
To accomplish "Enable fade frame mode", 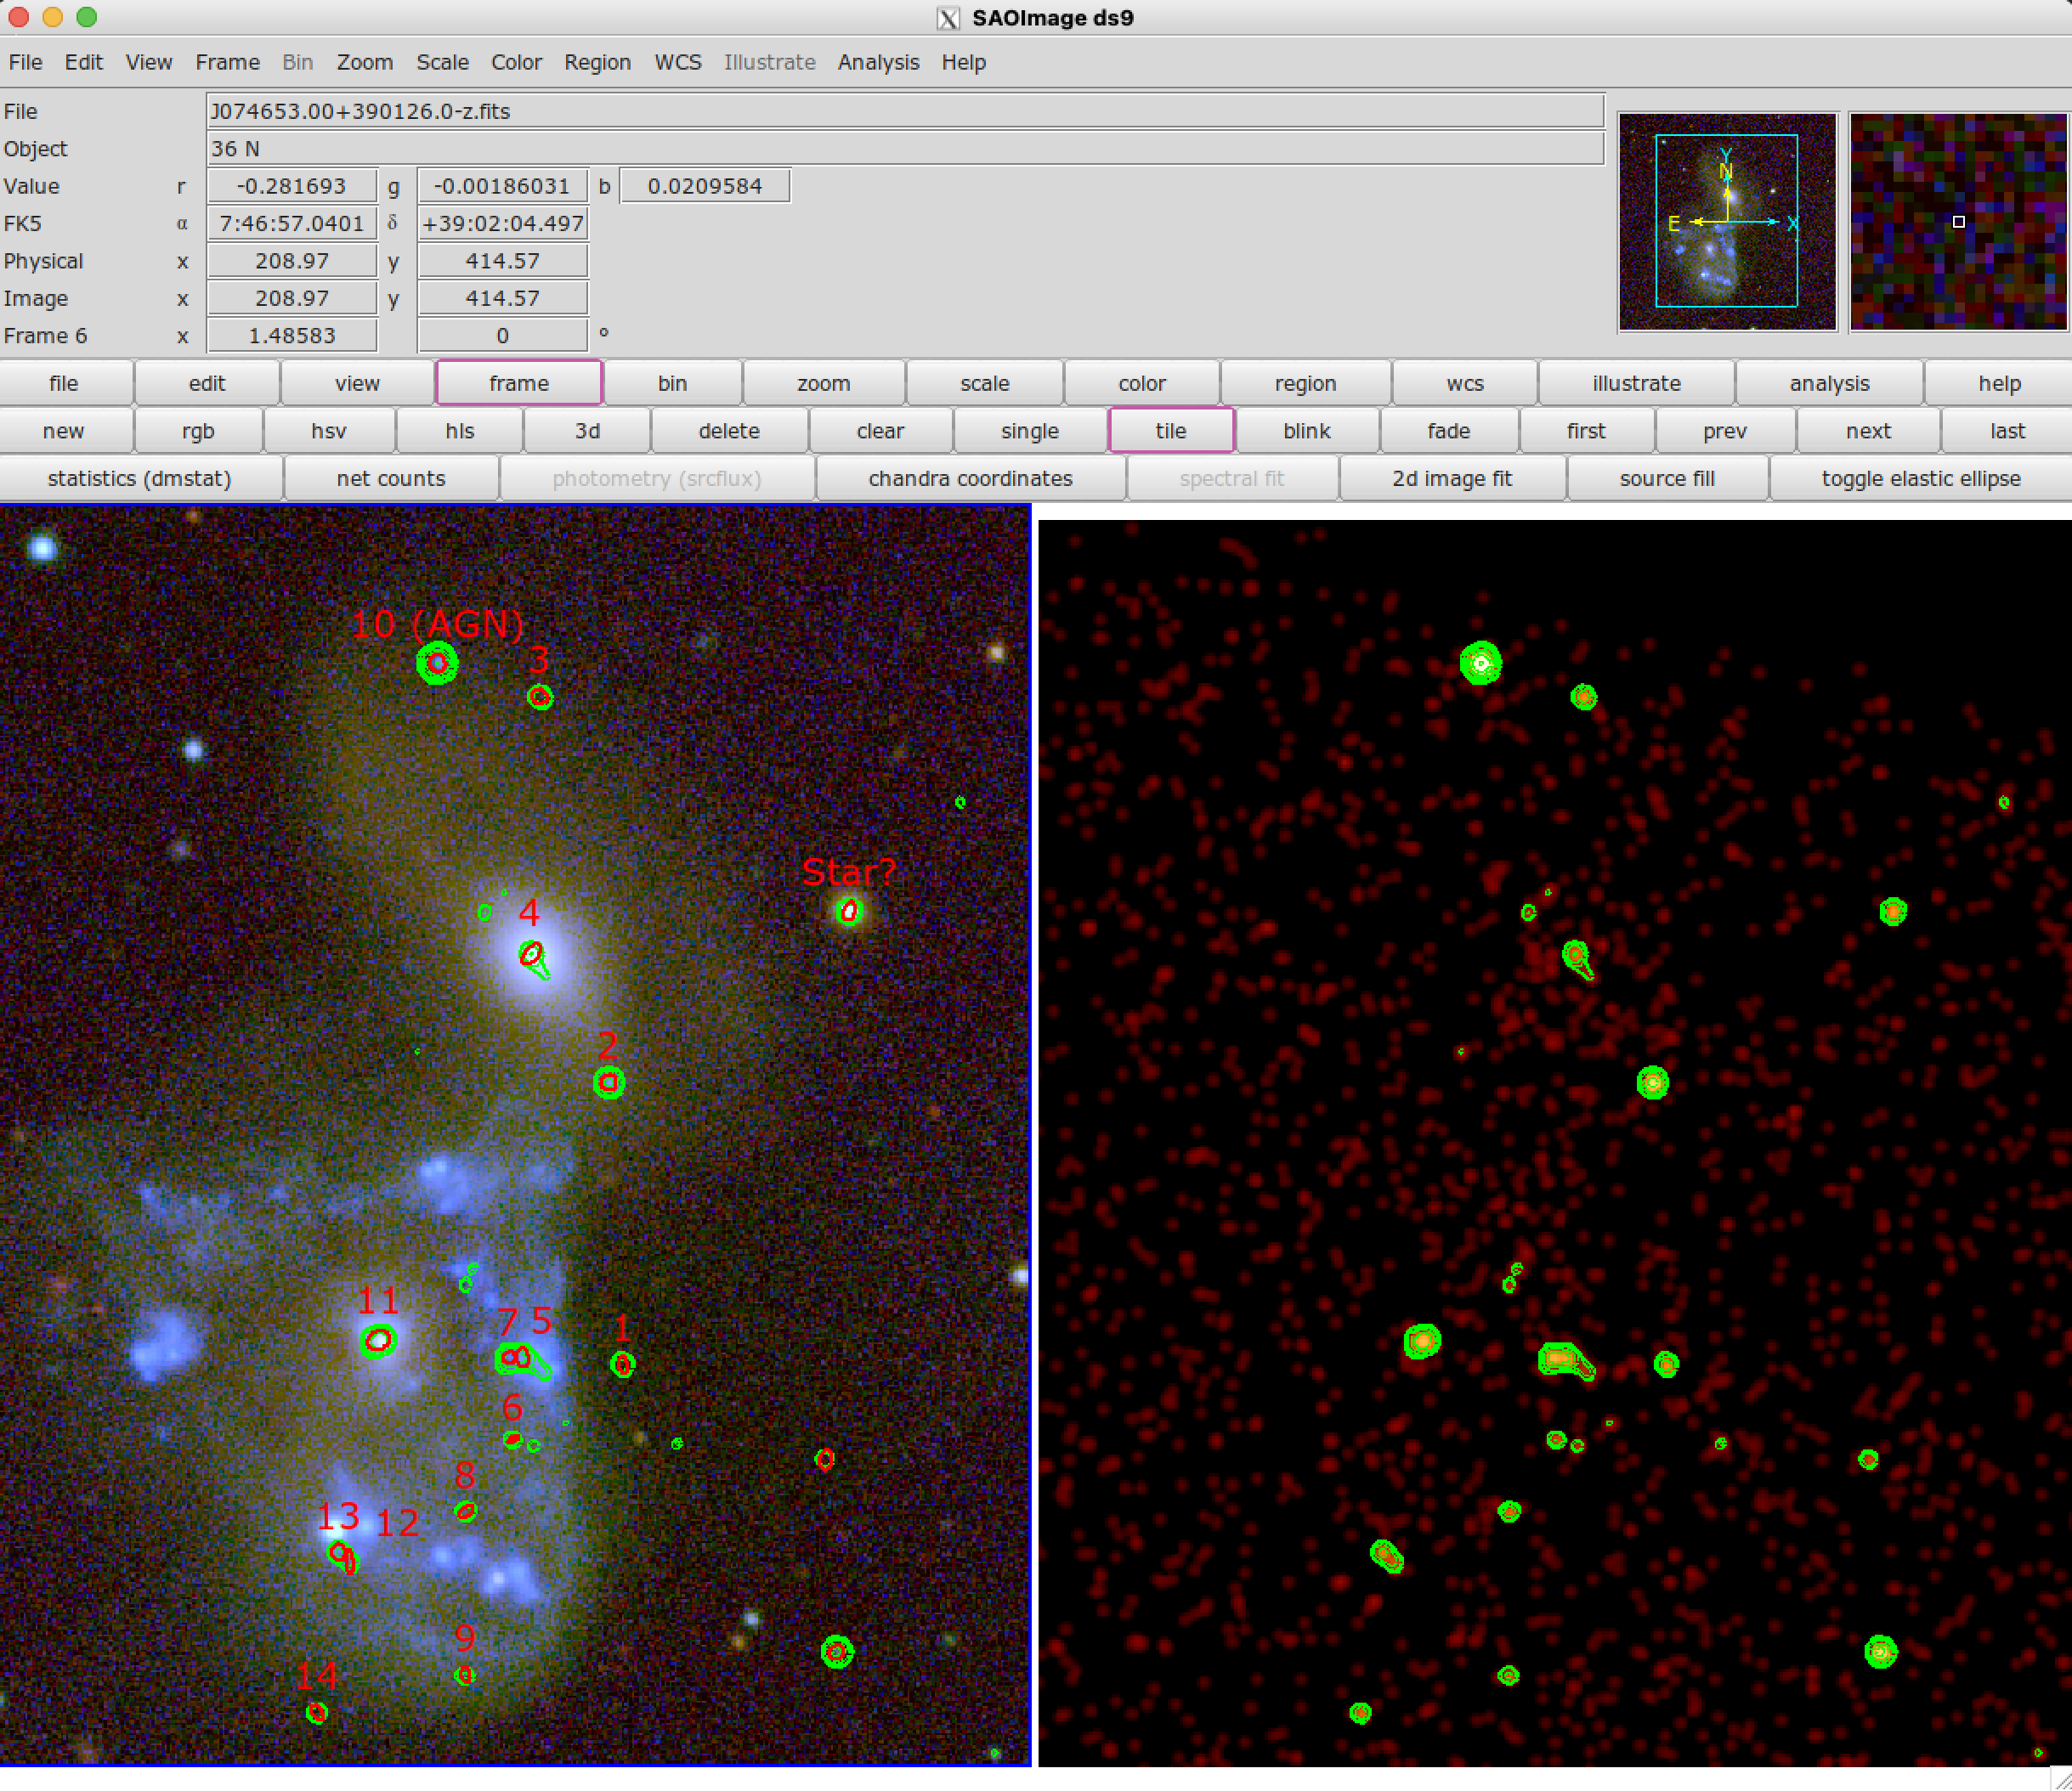I will 1449,431.
